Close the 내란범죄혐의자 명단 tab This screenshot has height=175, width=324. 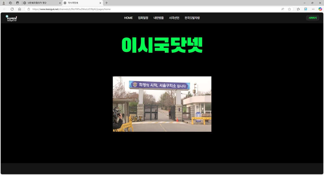pos(60,3)
